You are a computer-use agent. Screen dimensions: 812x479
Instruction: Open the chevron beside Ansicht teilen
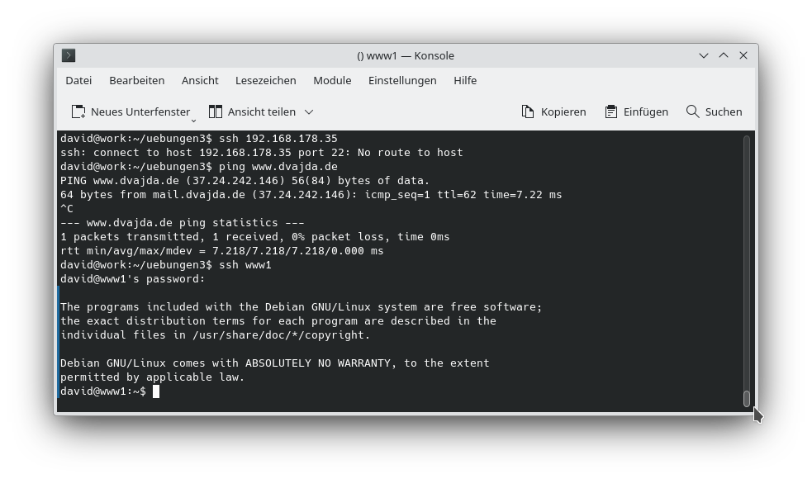pos(308,111)
